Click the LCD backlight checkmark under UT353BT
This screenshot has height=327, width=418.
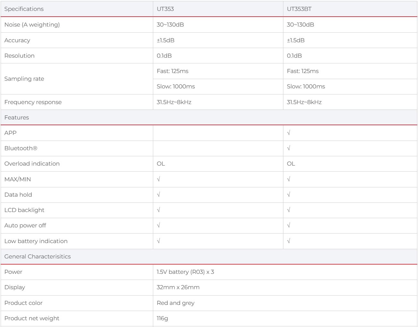289,210
